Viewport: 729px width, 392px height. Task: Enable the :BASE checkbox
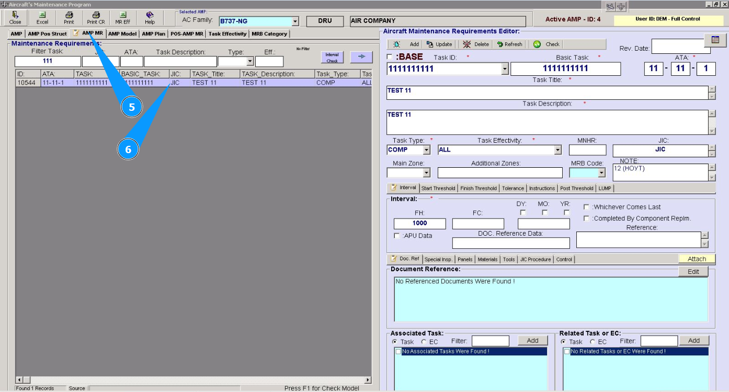click(390, 57)
